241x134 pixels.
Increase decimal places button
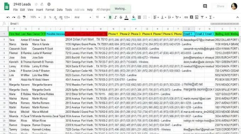[61, 17]
